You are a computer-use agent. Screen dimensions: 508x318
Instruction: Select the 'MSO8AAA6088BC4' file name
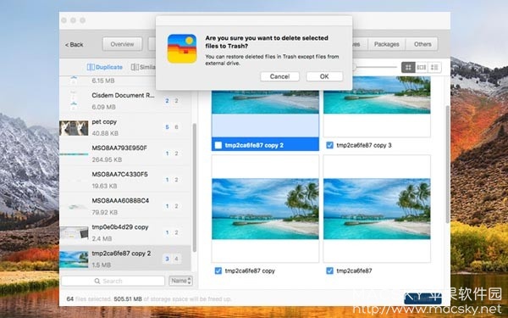[120, 200]
